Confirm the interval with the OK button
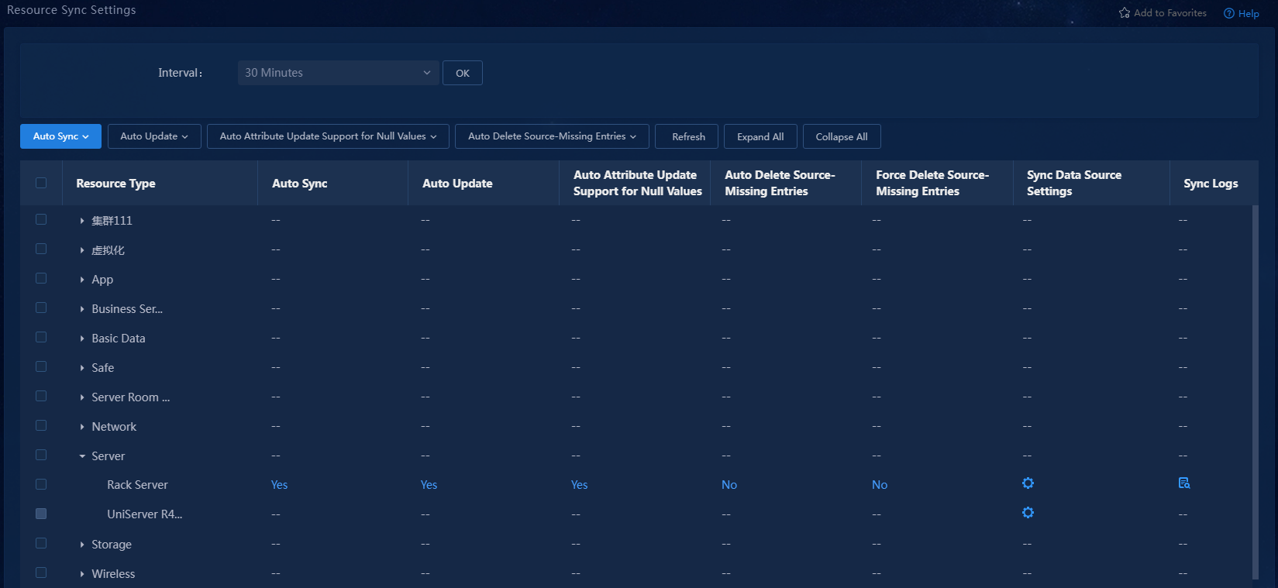Screen dimensions: 1278x588 463,73
